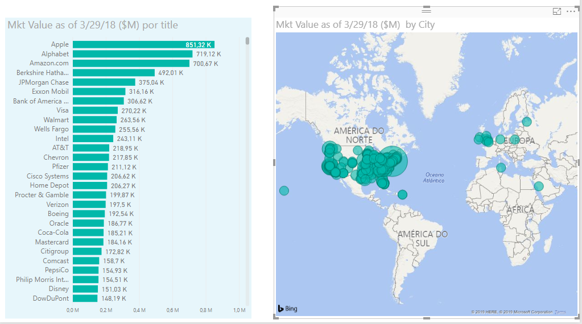This screenshot has height=324, width=582.
Task: Select the Wells Fargo bar
Action: (94, 130)
